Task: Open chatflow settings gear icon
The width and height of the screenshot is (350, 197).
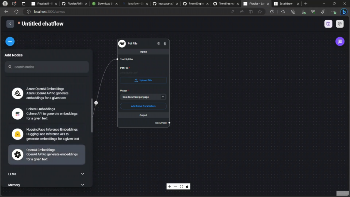Action: [x=339, y=24]
